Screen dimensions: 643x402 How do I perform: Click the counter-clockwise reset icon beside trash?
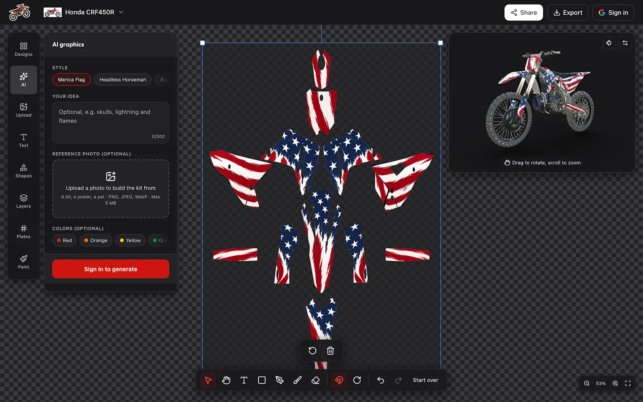tap(312, 351)
